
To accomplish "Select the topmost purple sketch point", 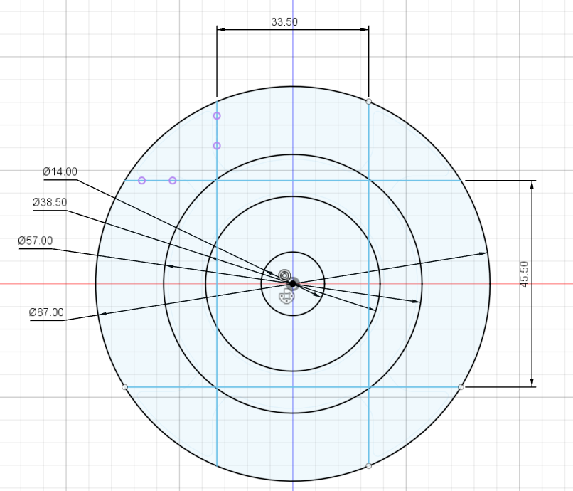I will pyautogui.click(x=215, y=115).
